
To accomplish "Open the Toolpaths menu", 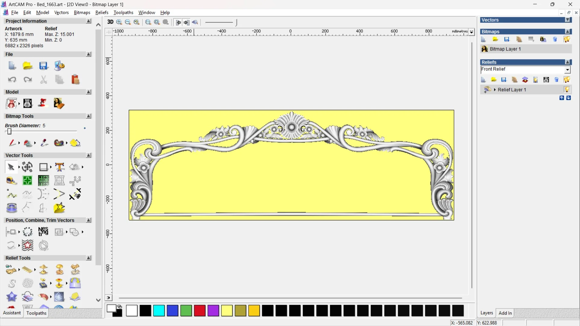I will click(x=123, y=12).
